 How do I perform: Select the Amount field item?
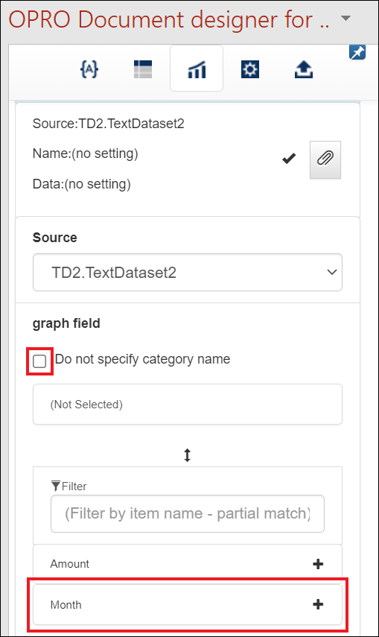187,563
